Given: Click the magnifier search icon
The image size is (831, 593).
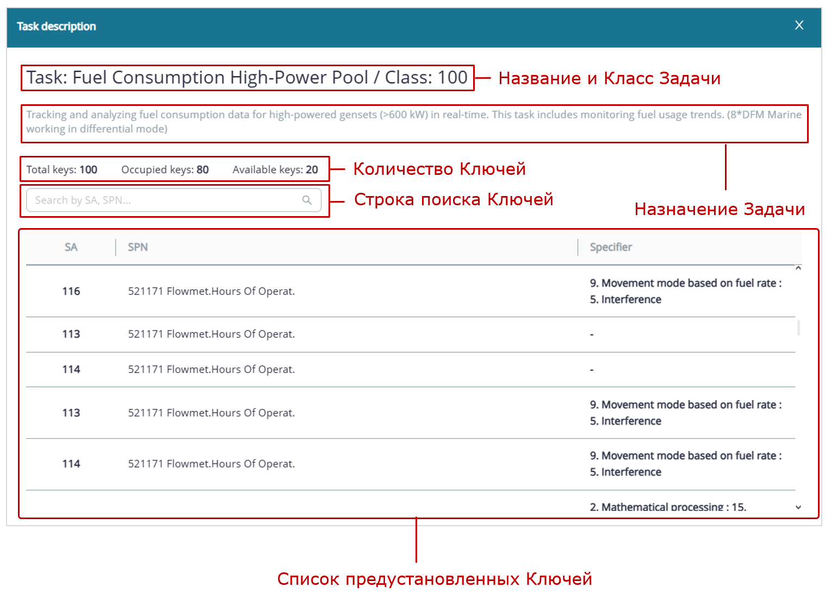Looking at the screenshot, I should pos(307,200).
